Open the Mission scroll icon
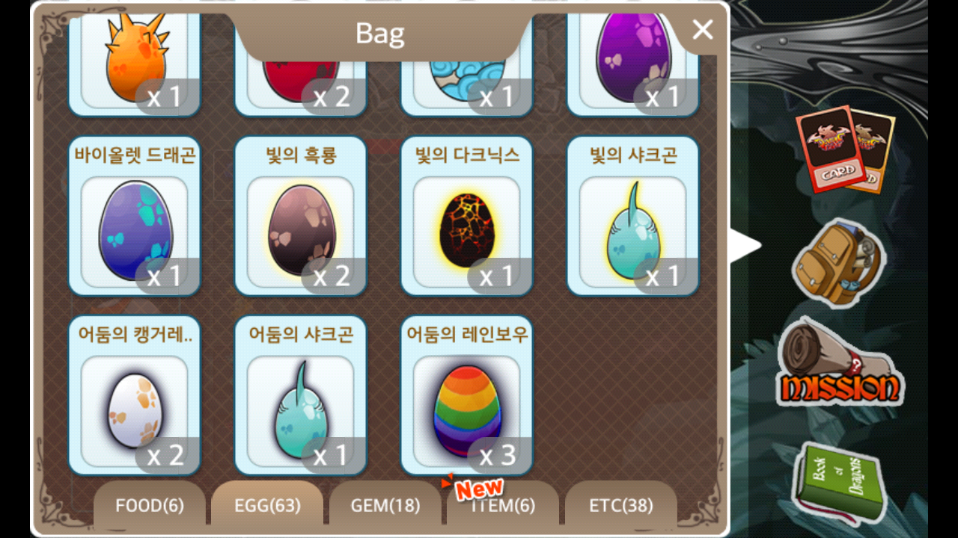The width and height of the screenshot is (958, 538). tap(840, 362)
